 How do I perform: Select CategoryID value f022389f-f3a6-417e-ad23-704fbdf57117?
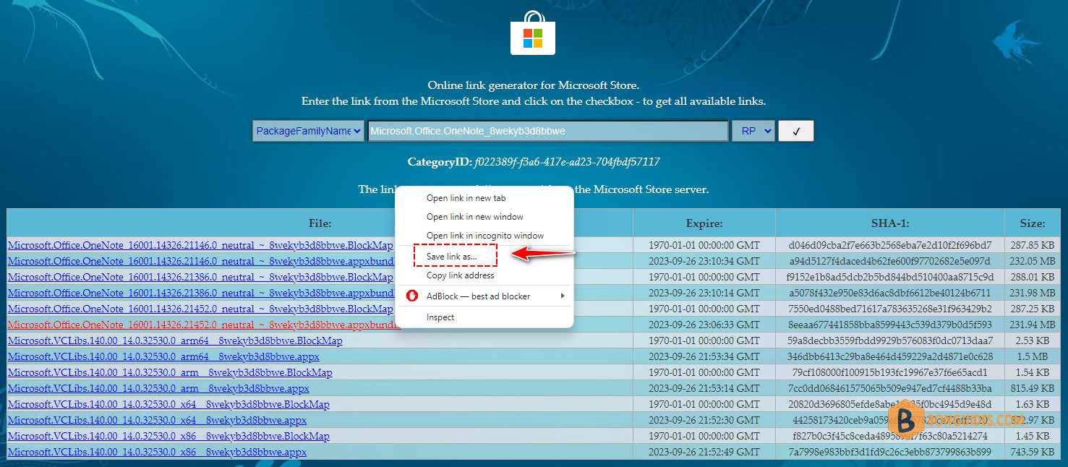pyautogui.click(x=567, y=162)
